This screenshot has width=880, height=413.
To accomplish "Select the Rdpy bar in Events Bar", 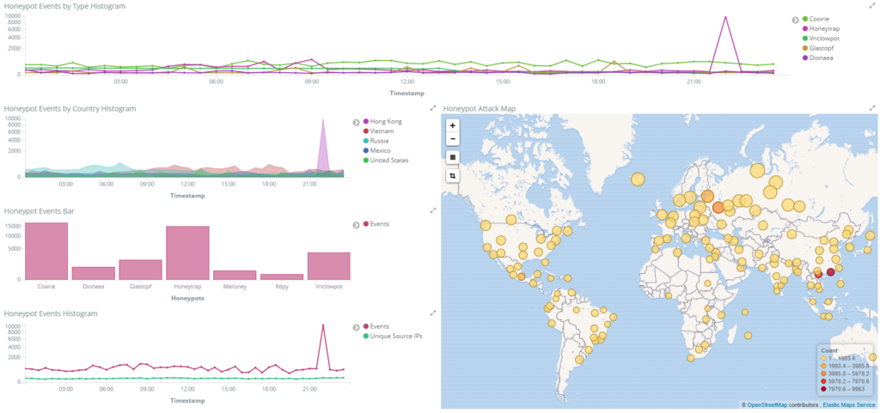I will click(282, 276).
